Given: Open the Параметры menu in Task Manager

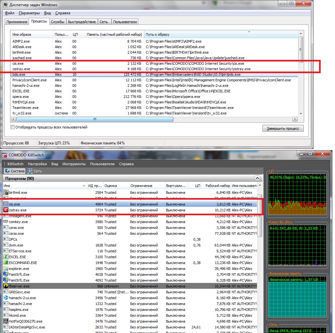Looking at the screenshot, I should coord(29,13).
